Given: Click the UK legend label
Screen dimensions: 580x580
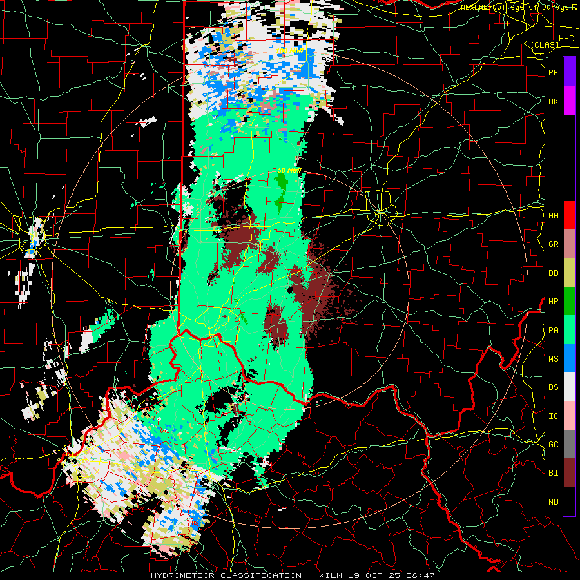Looking at the screenshot, I should [x=554, y=102].
